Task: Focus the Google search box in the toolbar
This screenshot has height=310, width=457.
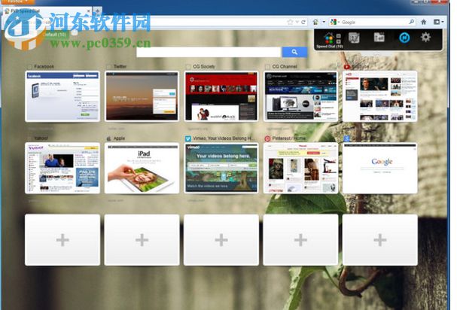Action: (x=374, y=22)
